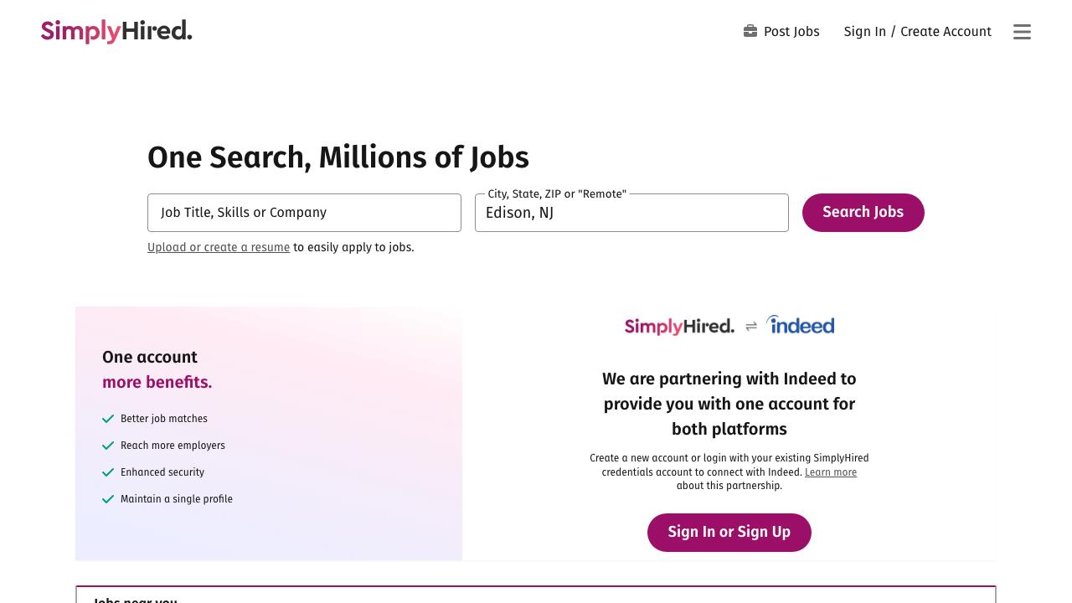This screenshot has width=1072, height=603.
Task: Open the Upload or create a resume link
Action: pyautogui.click(x=219, y=248)
